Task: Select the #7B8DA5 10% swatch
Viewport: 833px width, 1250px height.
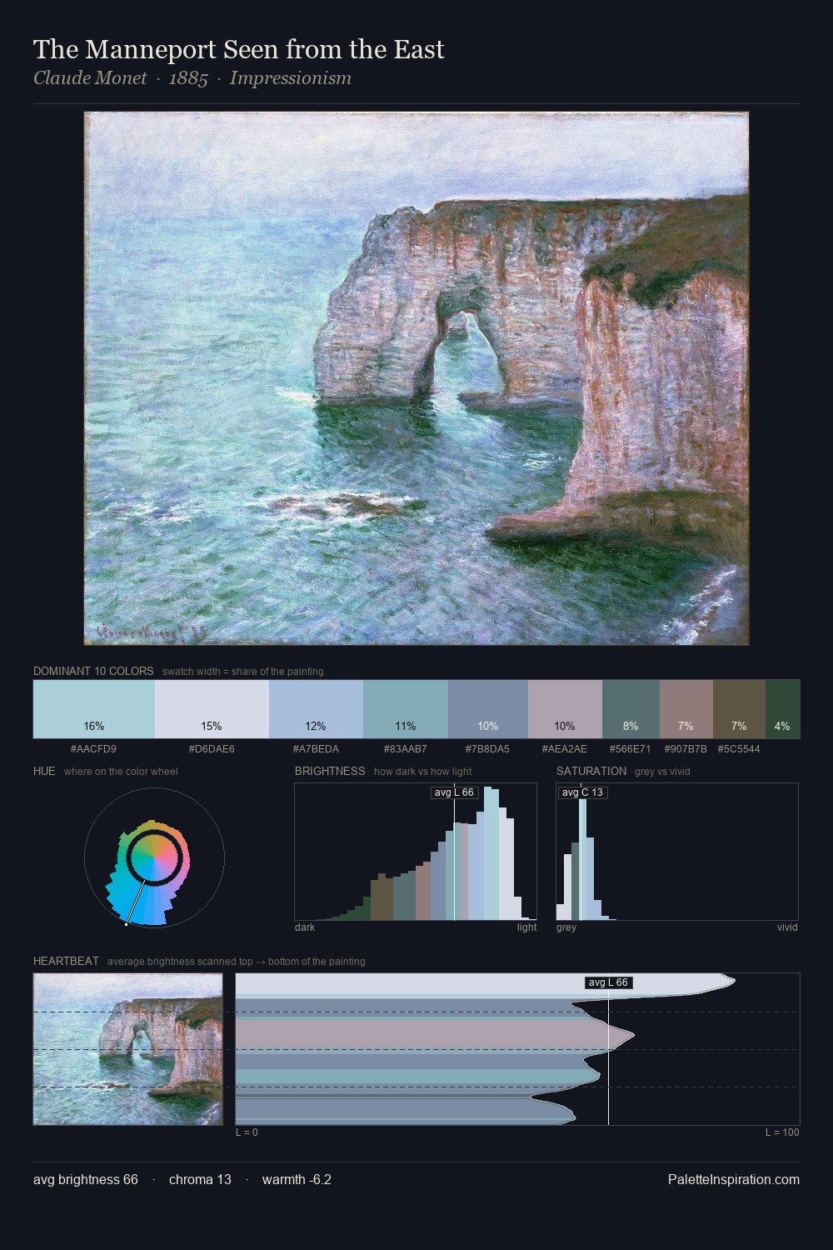Action: click(x=488, y=709)
